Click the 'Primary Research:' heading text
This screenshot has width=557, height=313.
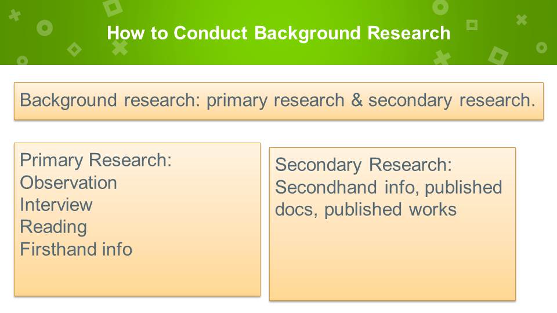click(x=96, y=160)
